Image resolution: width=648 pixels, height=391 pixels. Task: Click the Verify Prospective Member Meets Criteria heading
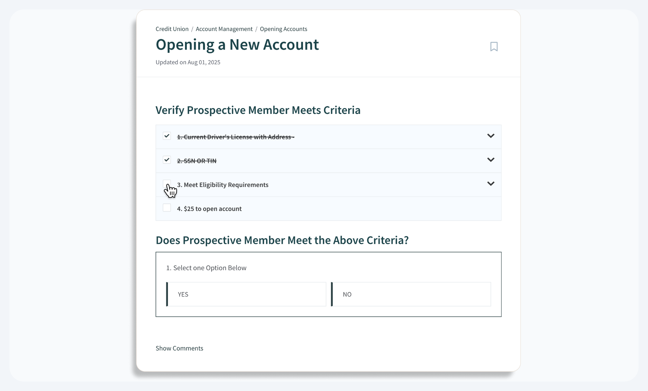coord(258,110)
